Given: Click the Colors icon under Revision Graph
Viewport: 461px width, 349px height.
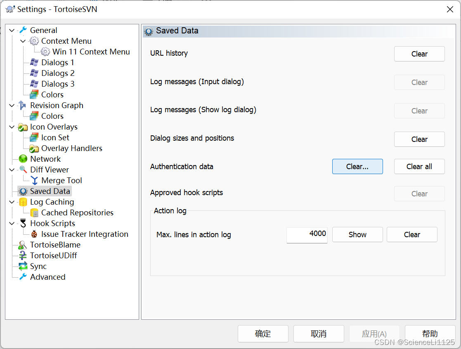Looking at the screenshot, I should [x=34, y=116].
